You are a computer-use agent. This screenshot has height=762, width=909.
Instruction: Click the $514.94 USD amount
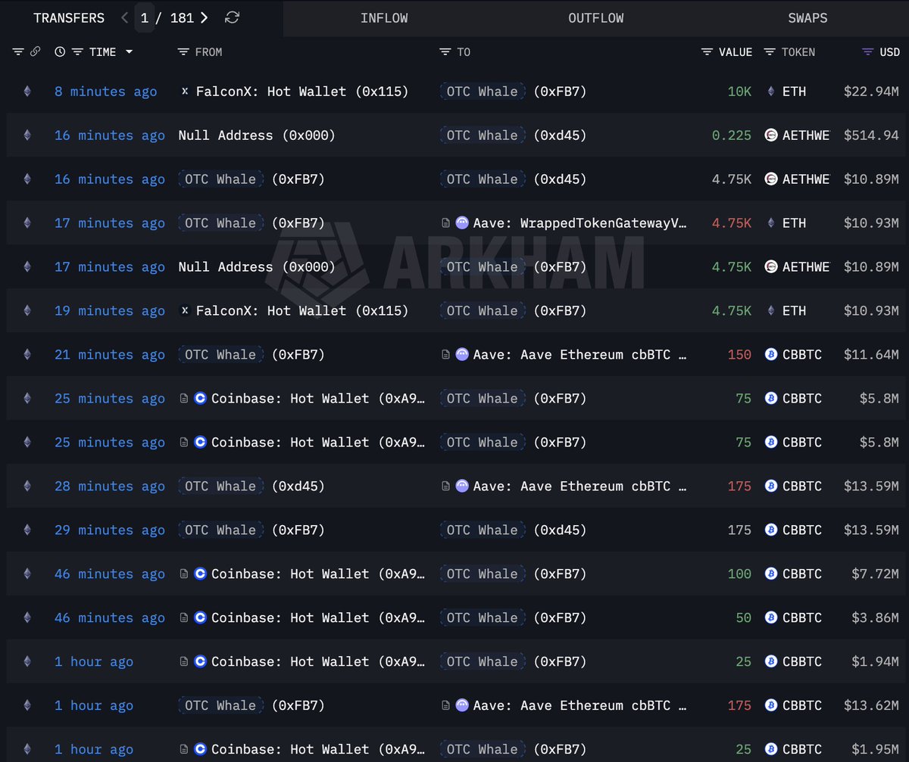(871, 135)
